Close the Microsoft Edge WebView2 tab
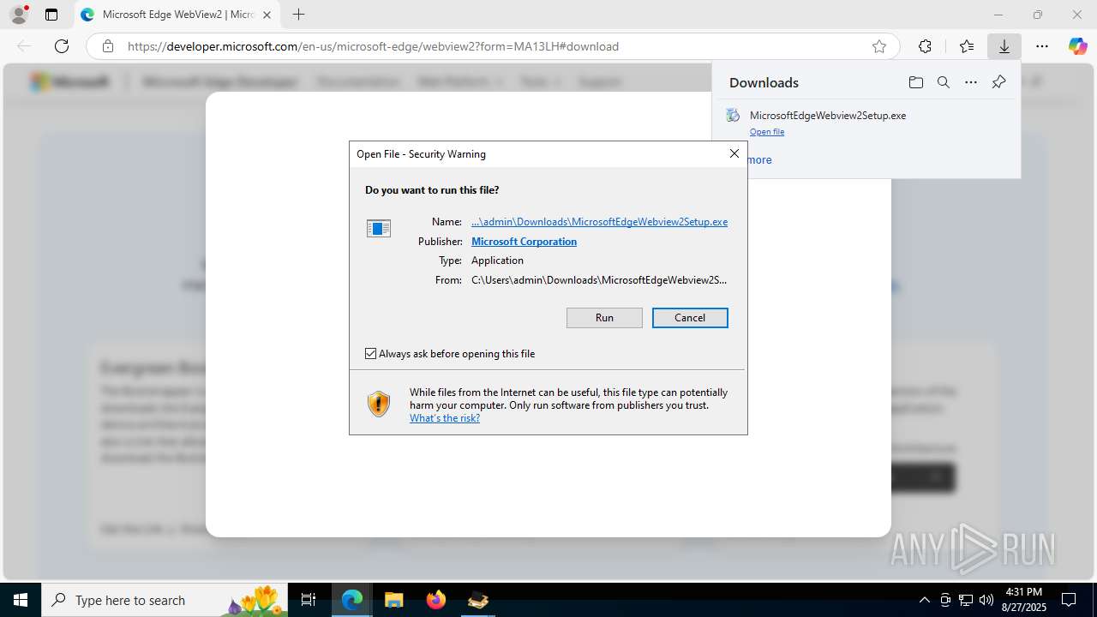1097x617 pixels. point(267,15)
